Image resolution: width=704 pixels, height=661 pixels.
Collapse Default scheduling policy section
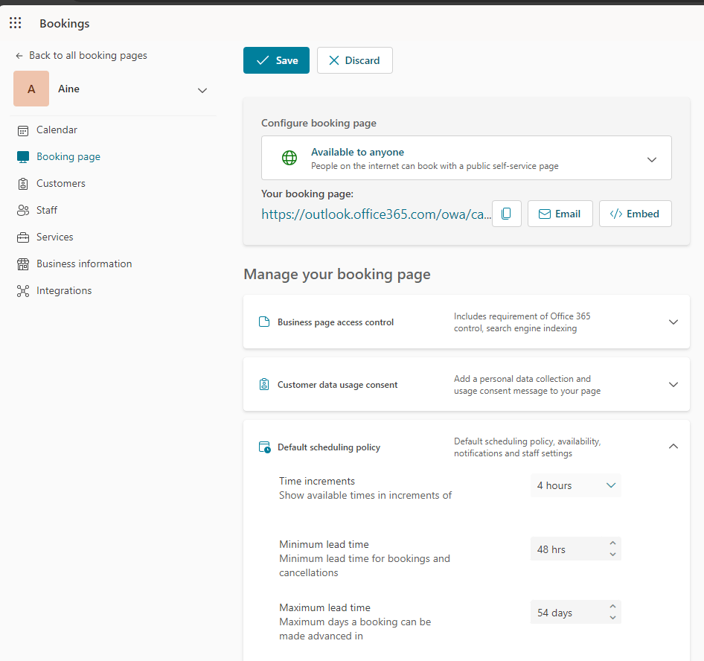coord(673,447)
